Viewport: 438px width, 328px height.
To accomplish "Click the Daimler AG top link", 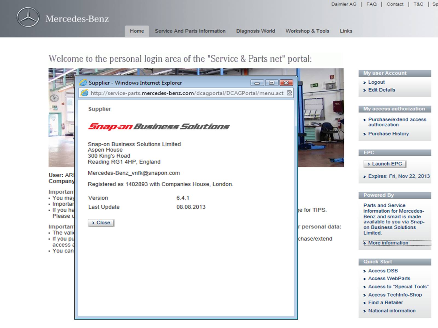I will [344, 4].
